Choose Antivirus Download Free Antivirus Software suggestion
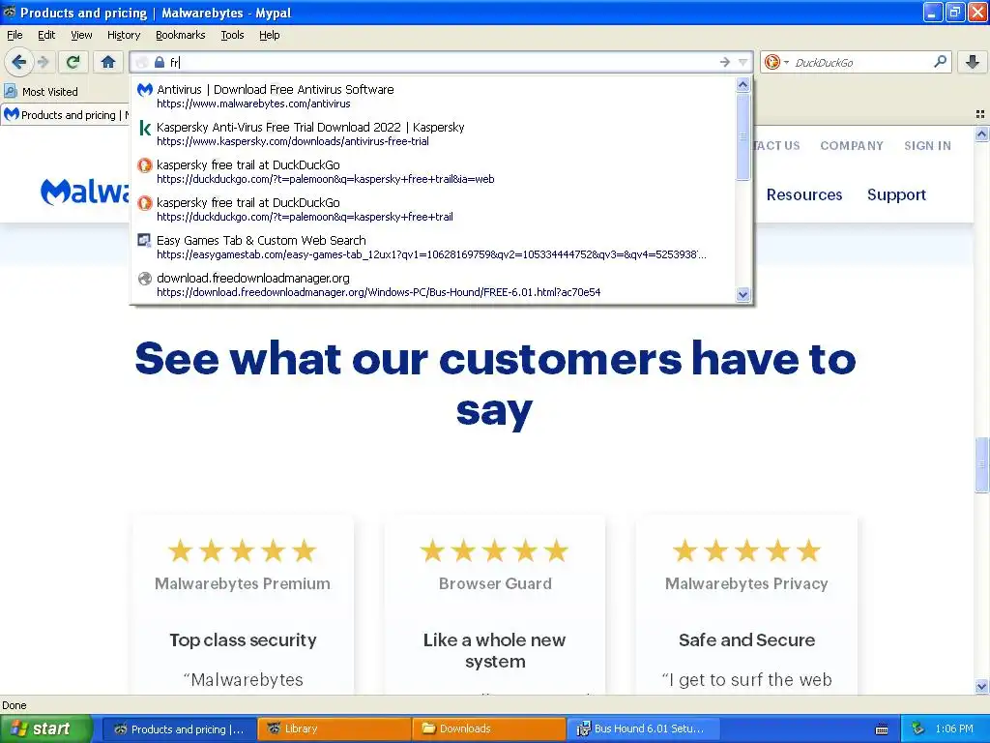The width and height of the screenshot is (990, 743). coord(434,96)
